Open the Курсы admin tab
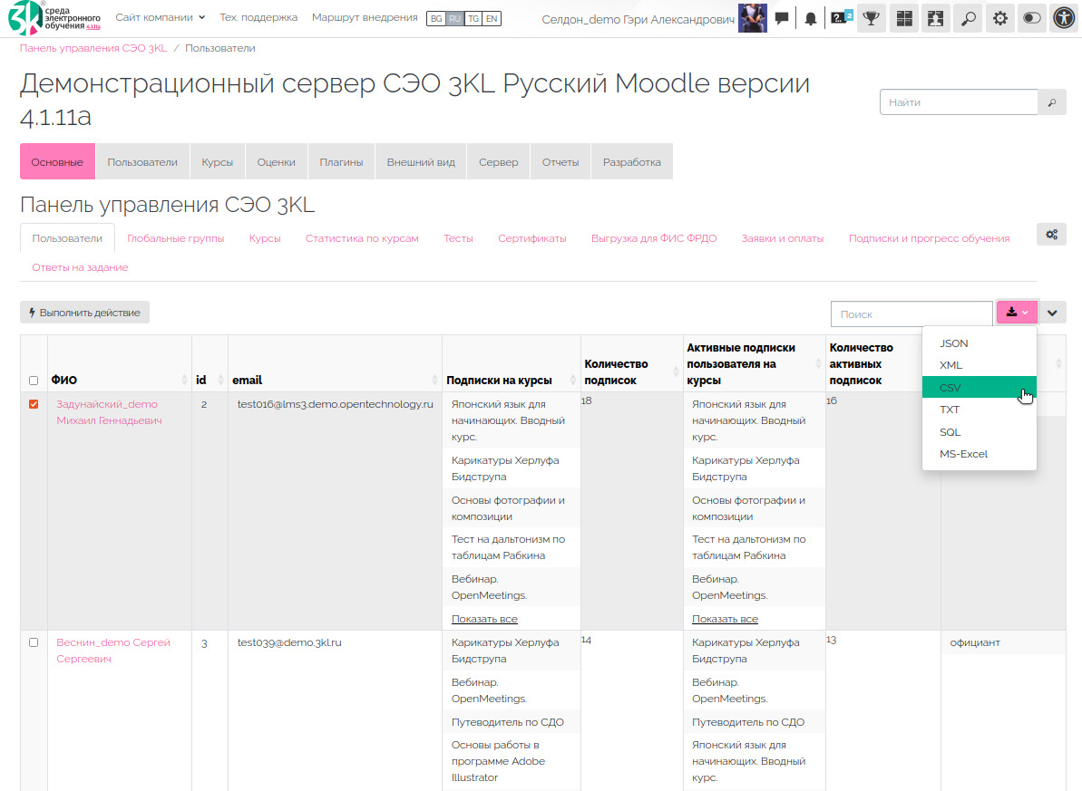Screen dimensions: 1082x791 tap(218, 162)
